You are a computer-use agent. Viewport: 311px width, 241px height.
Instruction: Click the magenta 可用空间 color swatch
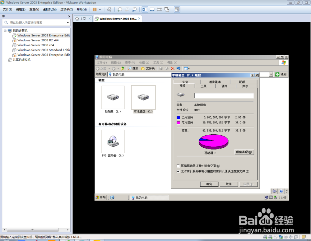click(178, 123)
